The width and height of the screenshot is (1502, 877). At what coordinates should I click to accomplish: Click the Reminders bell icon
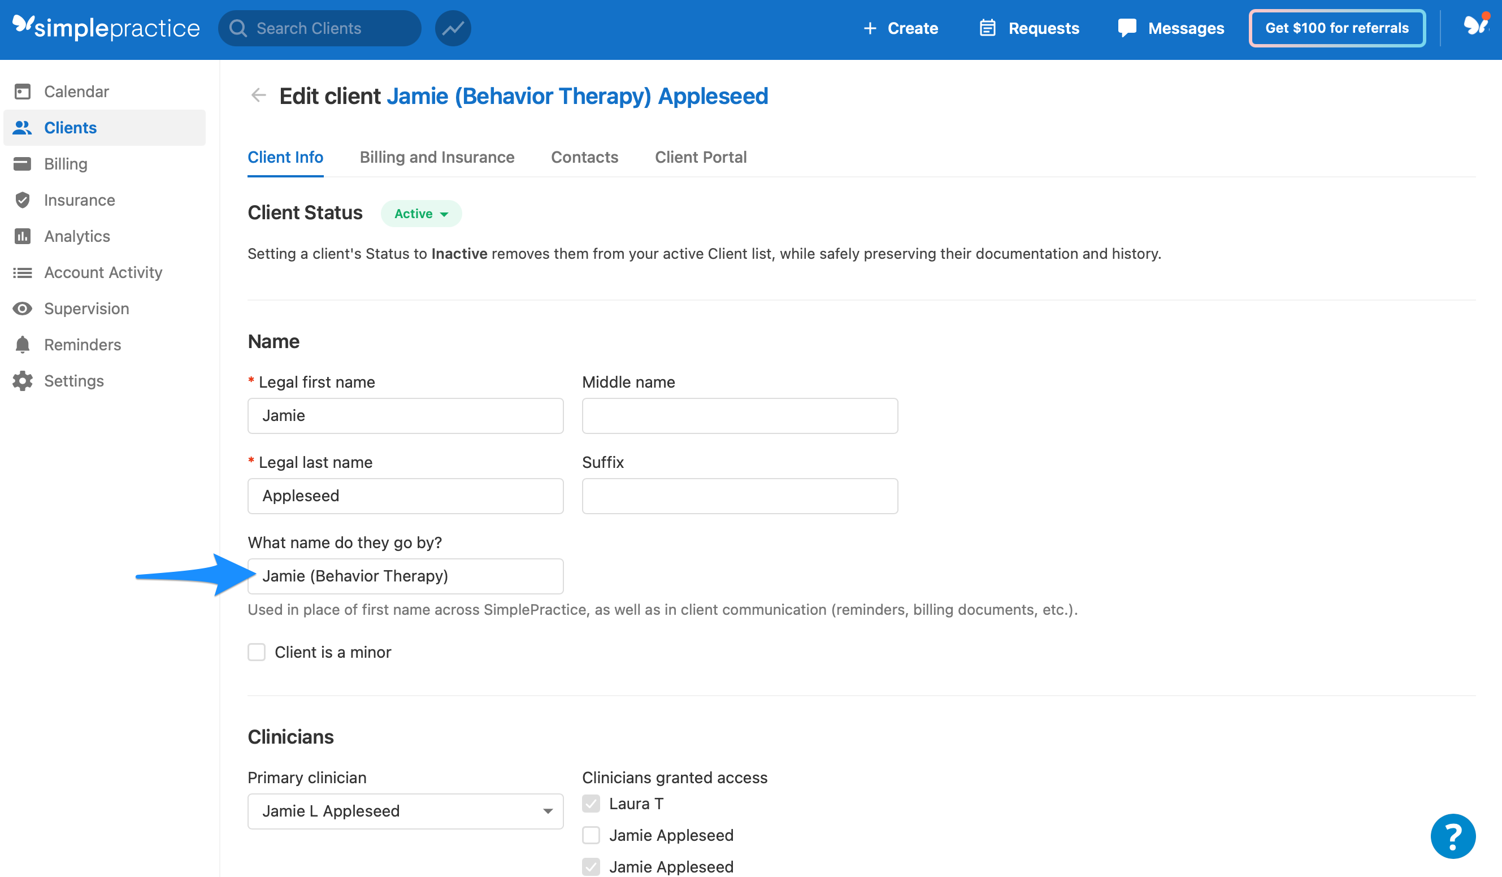tap(23, 345)
